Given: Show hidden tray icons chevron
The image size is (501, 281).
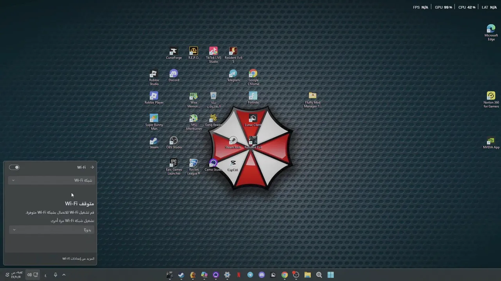Looking at the screenshot, I should [x=64, y=275].
